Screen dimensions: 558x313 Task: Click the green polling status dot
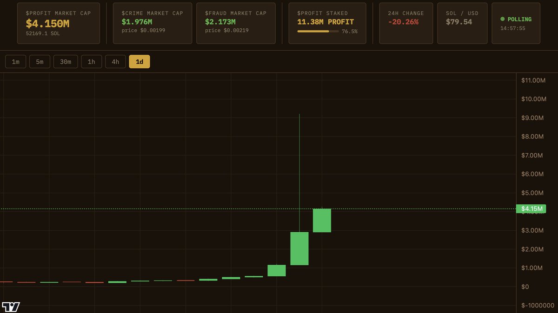coord(503,19)
